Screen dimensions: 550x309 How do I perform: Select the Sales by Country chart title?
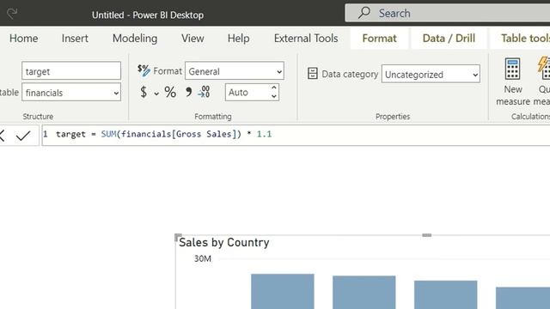coord(223,242)
